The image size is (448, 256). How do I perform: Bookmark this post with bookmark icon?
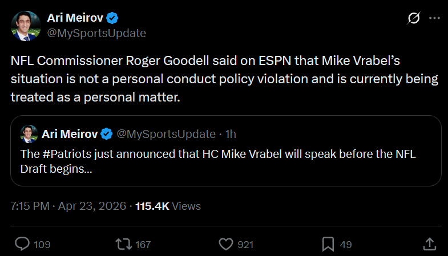pyautogui.click(x=328, y=244)
